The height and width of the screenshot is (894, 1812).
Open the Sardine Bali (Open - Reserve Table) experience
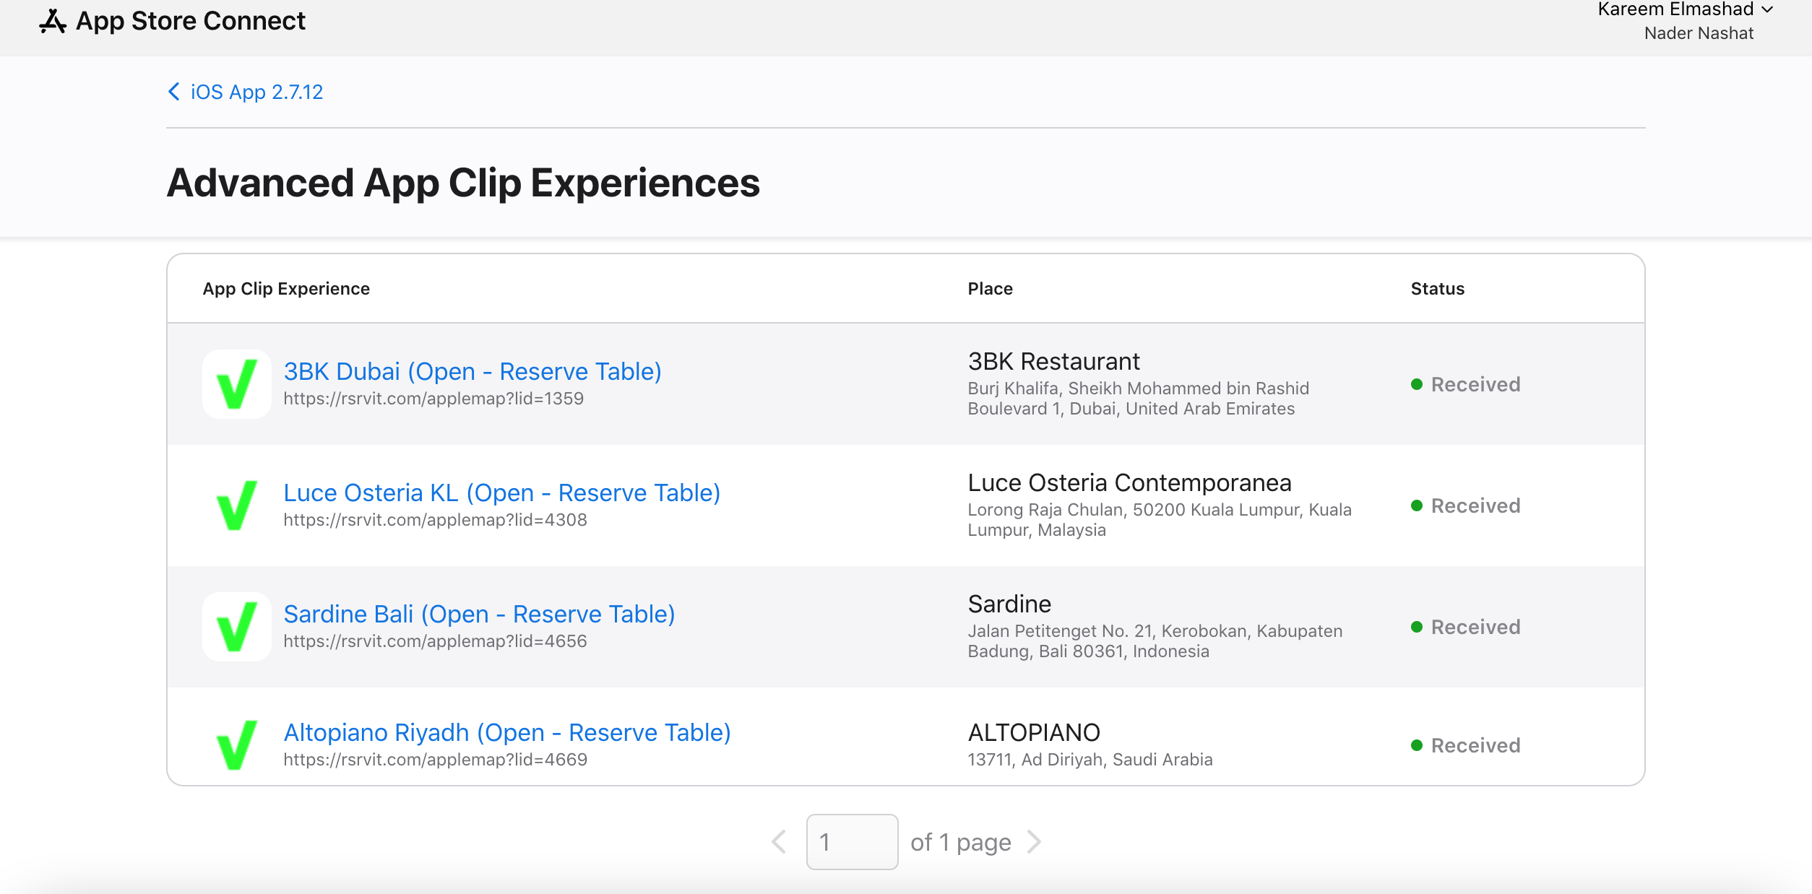[479, 614]
